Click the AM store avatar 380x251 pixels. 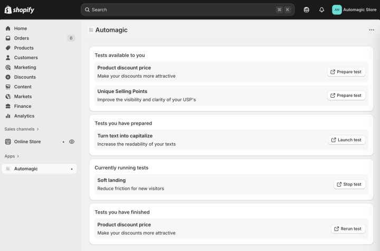point(337,10)
